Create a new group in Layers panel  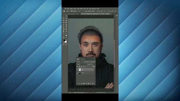[88, 84]
